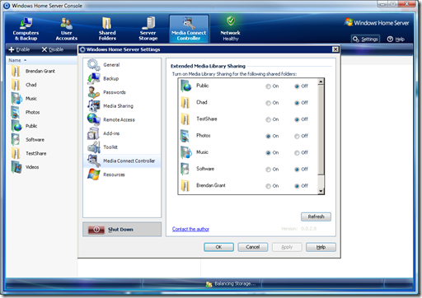Click the Toolkit settings icon
422x298 pixels.
click(x=94, y=147)
